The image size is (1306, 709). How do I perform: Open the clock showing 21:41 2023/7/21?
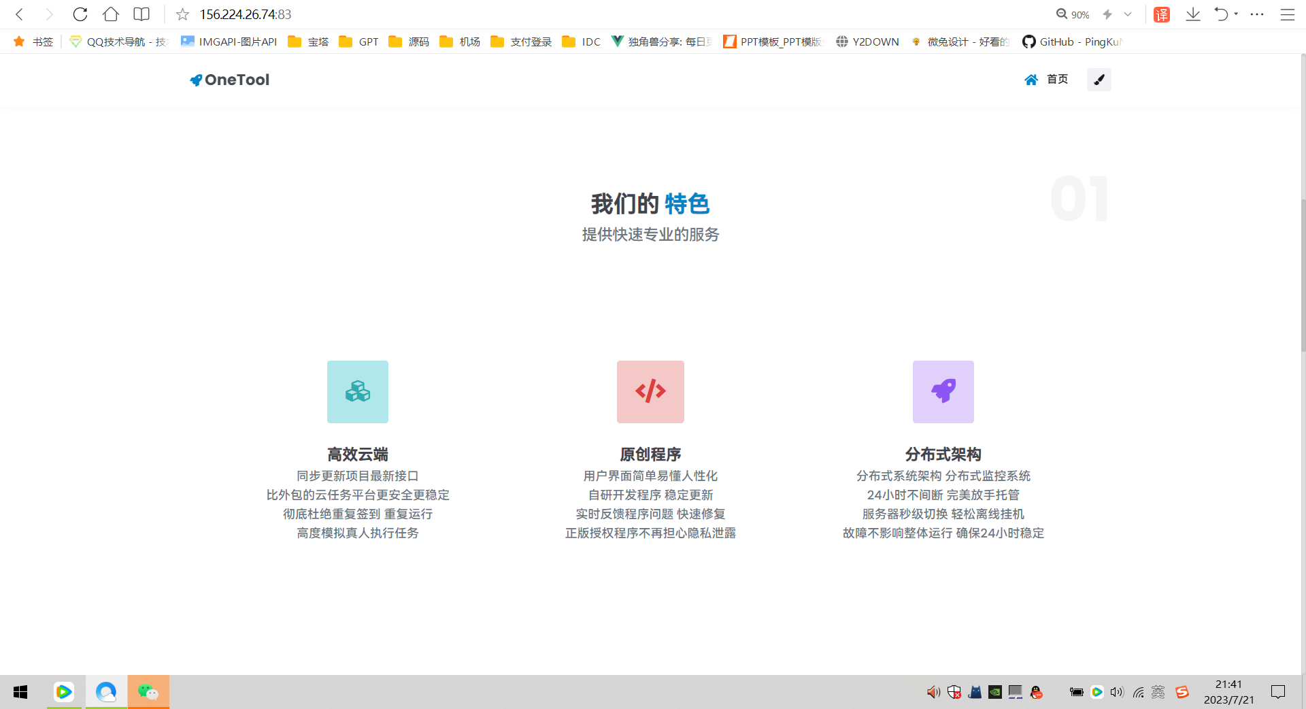(1228, 692)
